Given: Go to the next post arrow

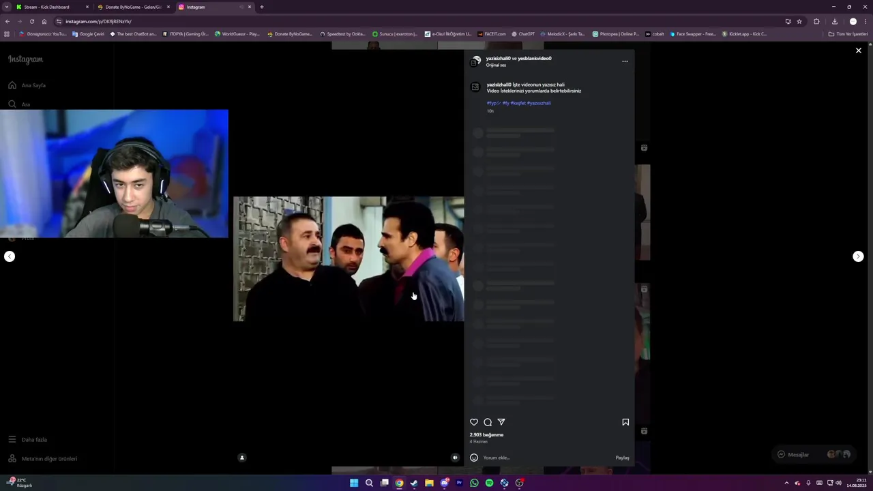Looking at the screenshot, I should pyautogui.click(x=858, y=256).
